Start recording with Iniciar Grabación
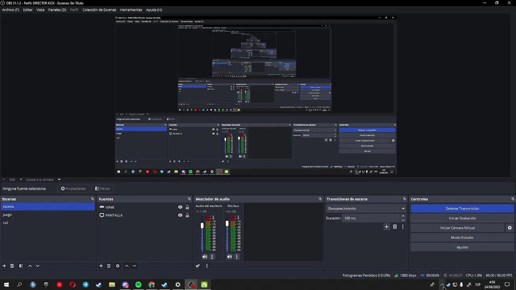Screen dimensions: 516x290 [462, 218]
